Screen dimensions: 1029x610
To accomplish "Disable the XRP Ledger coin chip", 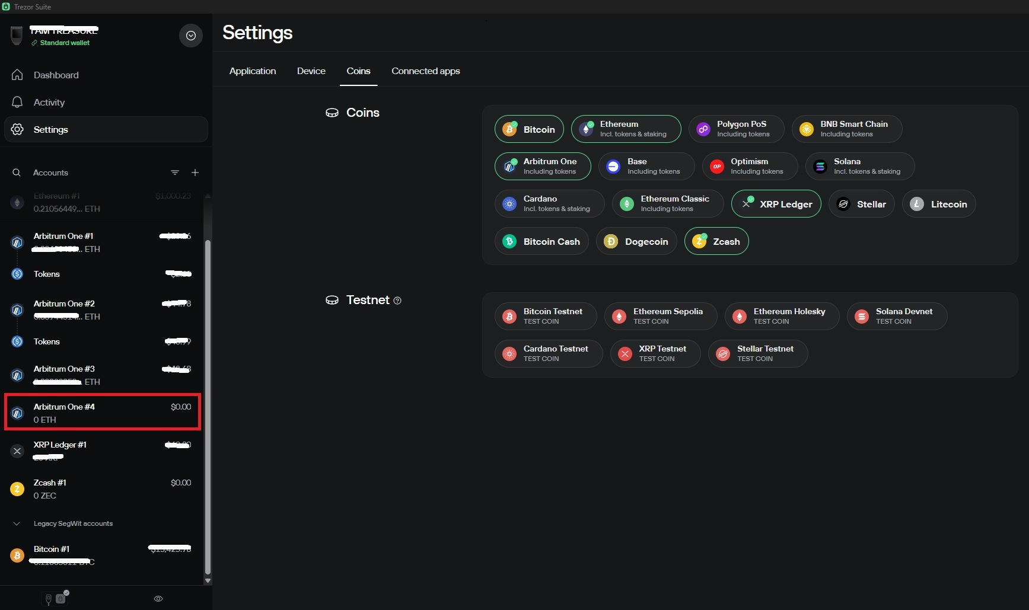I will point(776,204).
